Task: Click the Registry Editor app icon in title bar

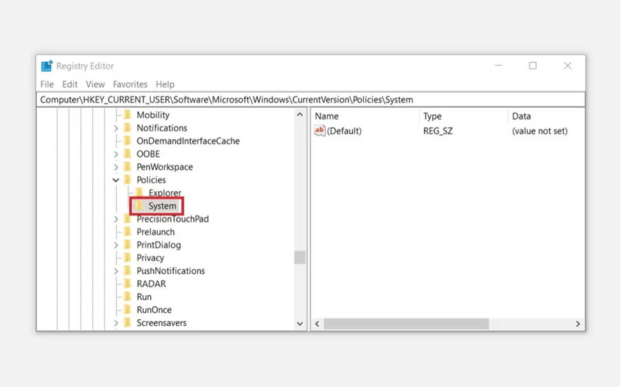Action: [47, 66]
